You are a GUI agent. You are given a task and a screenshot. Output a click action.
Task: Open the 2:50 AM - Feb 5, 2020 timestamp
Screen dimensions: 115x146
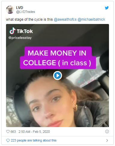point(34,132)
